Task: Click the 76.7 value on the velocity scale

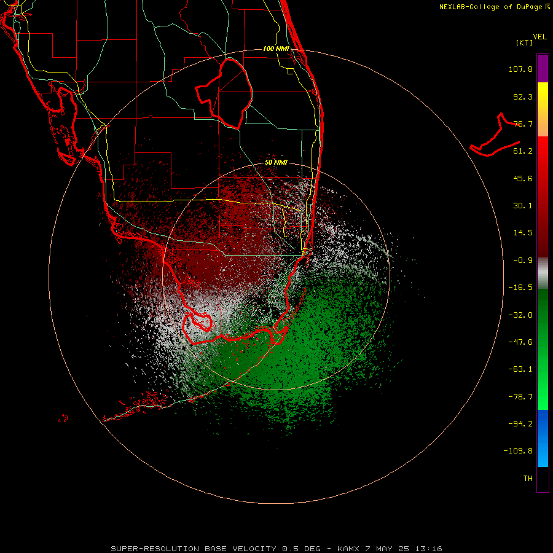Action: click(523, 124)
